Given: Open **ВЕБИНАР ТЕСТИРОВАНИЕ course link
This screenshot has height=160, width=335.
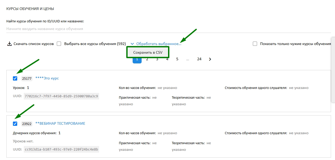Looking at the screenshot, I should click(60, 123).
